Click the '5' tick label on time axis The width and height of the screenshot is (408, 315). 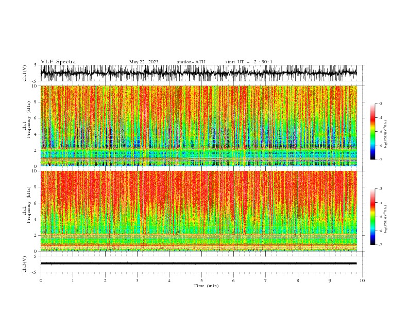(201, 281)
